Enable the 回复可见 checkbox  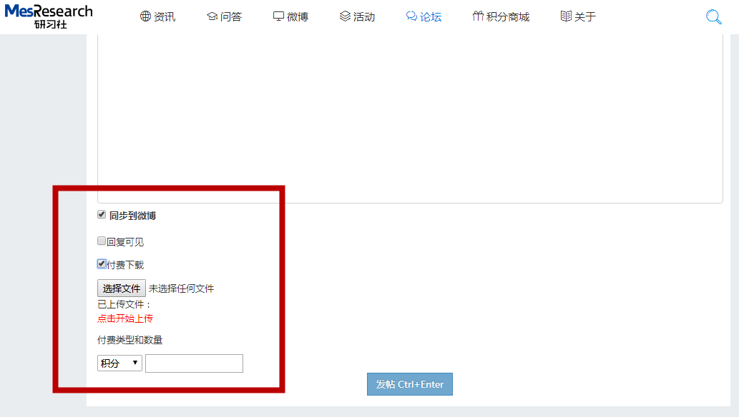tap(102, 241)
